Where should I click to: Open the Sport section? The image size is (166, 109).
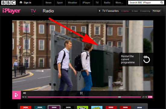(x=60, y=3)
